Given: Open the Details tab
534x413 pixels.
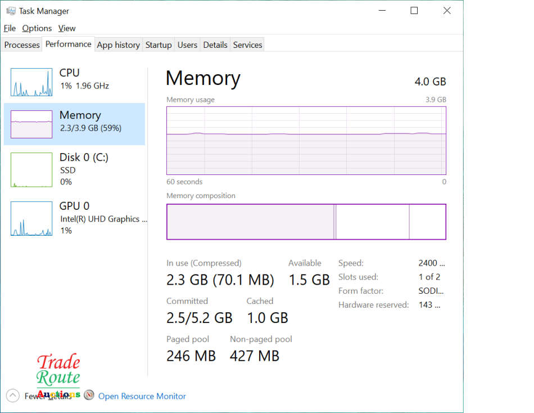Looking at the screenshot, I should click(x=215, y=45).
